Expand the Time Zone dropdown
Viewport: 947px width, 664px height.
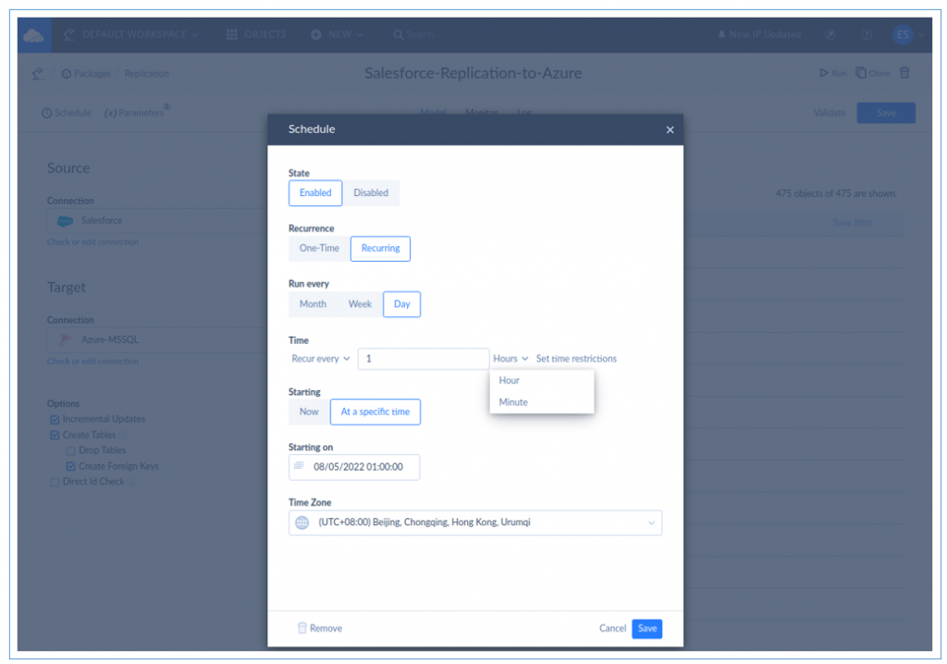[651, 523]
